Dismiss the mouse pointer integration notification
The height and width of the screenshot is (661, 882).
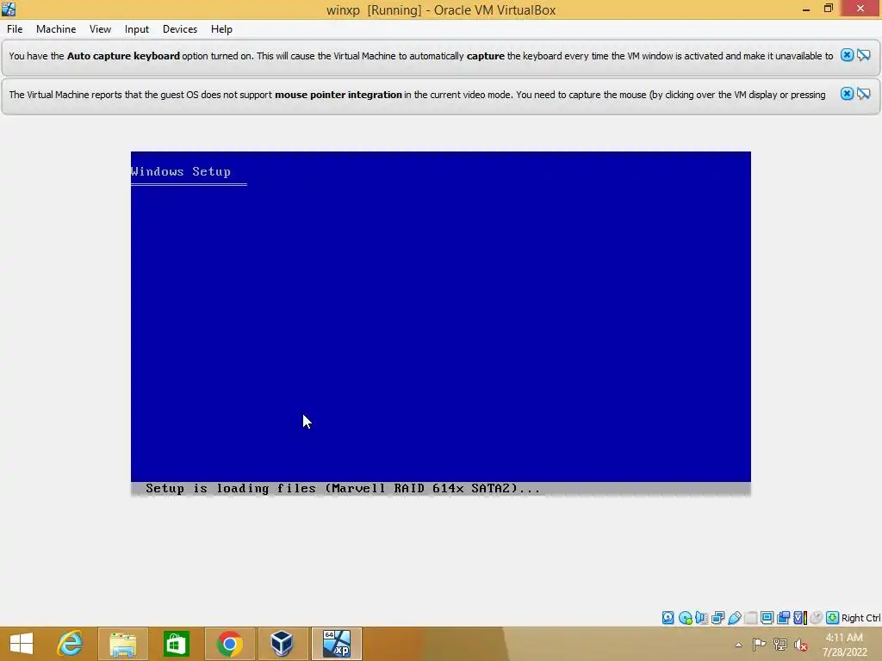tap(848, 94)
